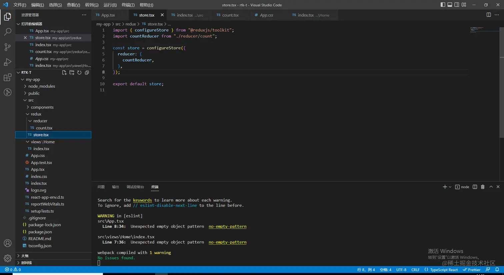Image resolution: width=504 pixels, height=275 pixels.
Task: Open the 编辑(E) menu
Action: pyautogui.click(x=37, y=5)
